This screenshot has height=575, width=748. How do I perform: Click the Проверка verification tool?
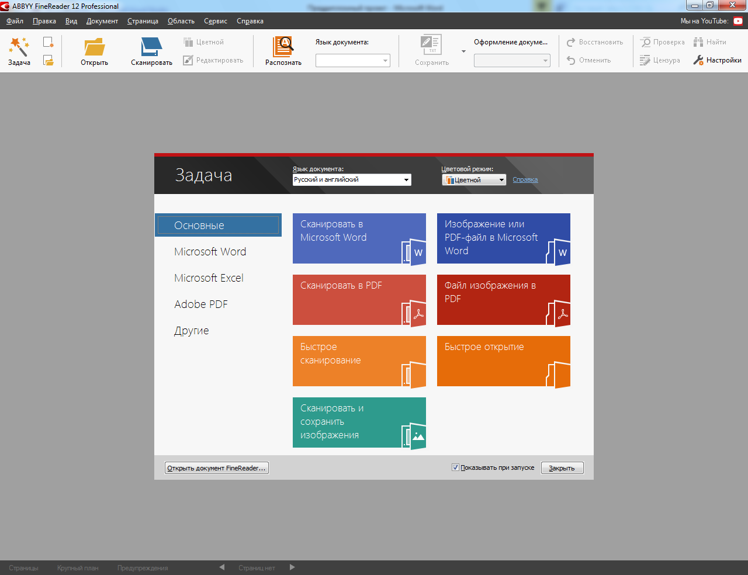[x=662, y=42]
